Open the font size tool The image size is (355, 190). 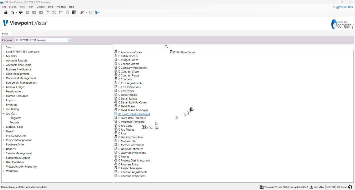12,12
